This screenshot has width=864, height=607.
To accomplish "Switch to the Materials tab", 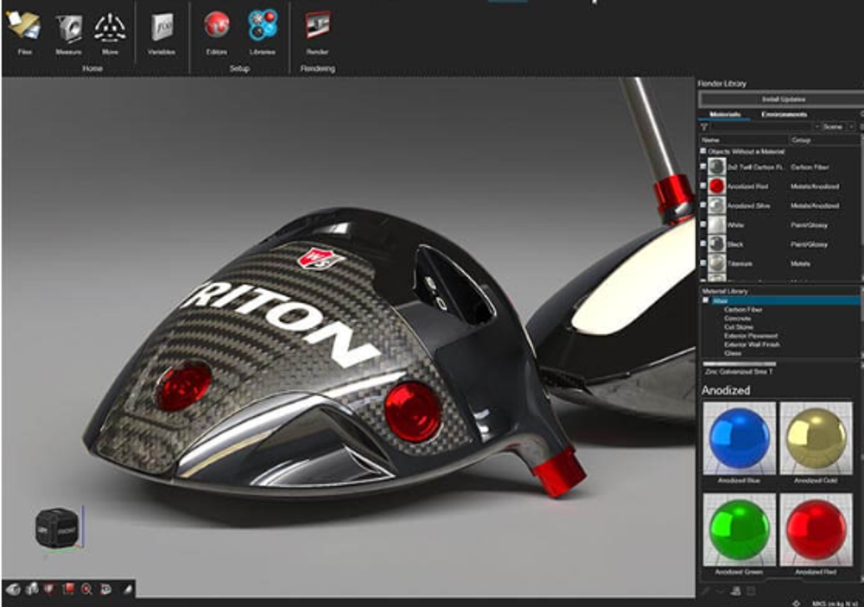I will 724,114.
